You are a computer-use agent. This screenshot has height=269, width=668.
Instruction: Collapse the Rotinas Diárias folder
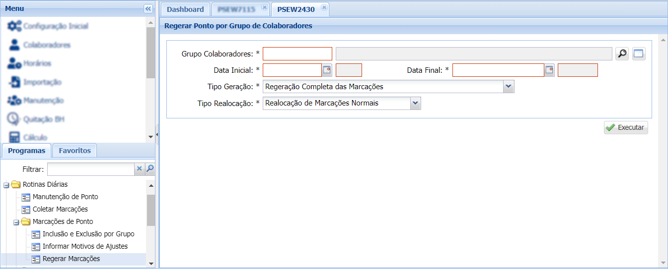tap(6, 185)
